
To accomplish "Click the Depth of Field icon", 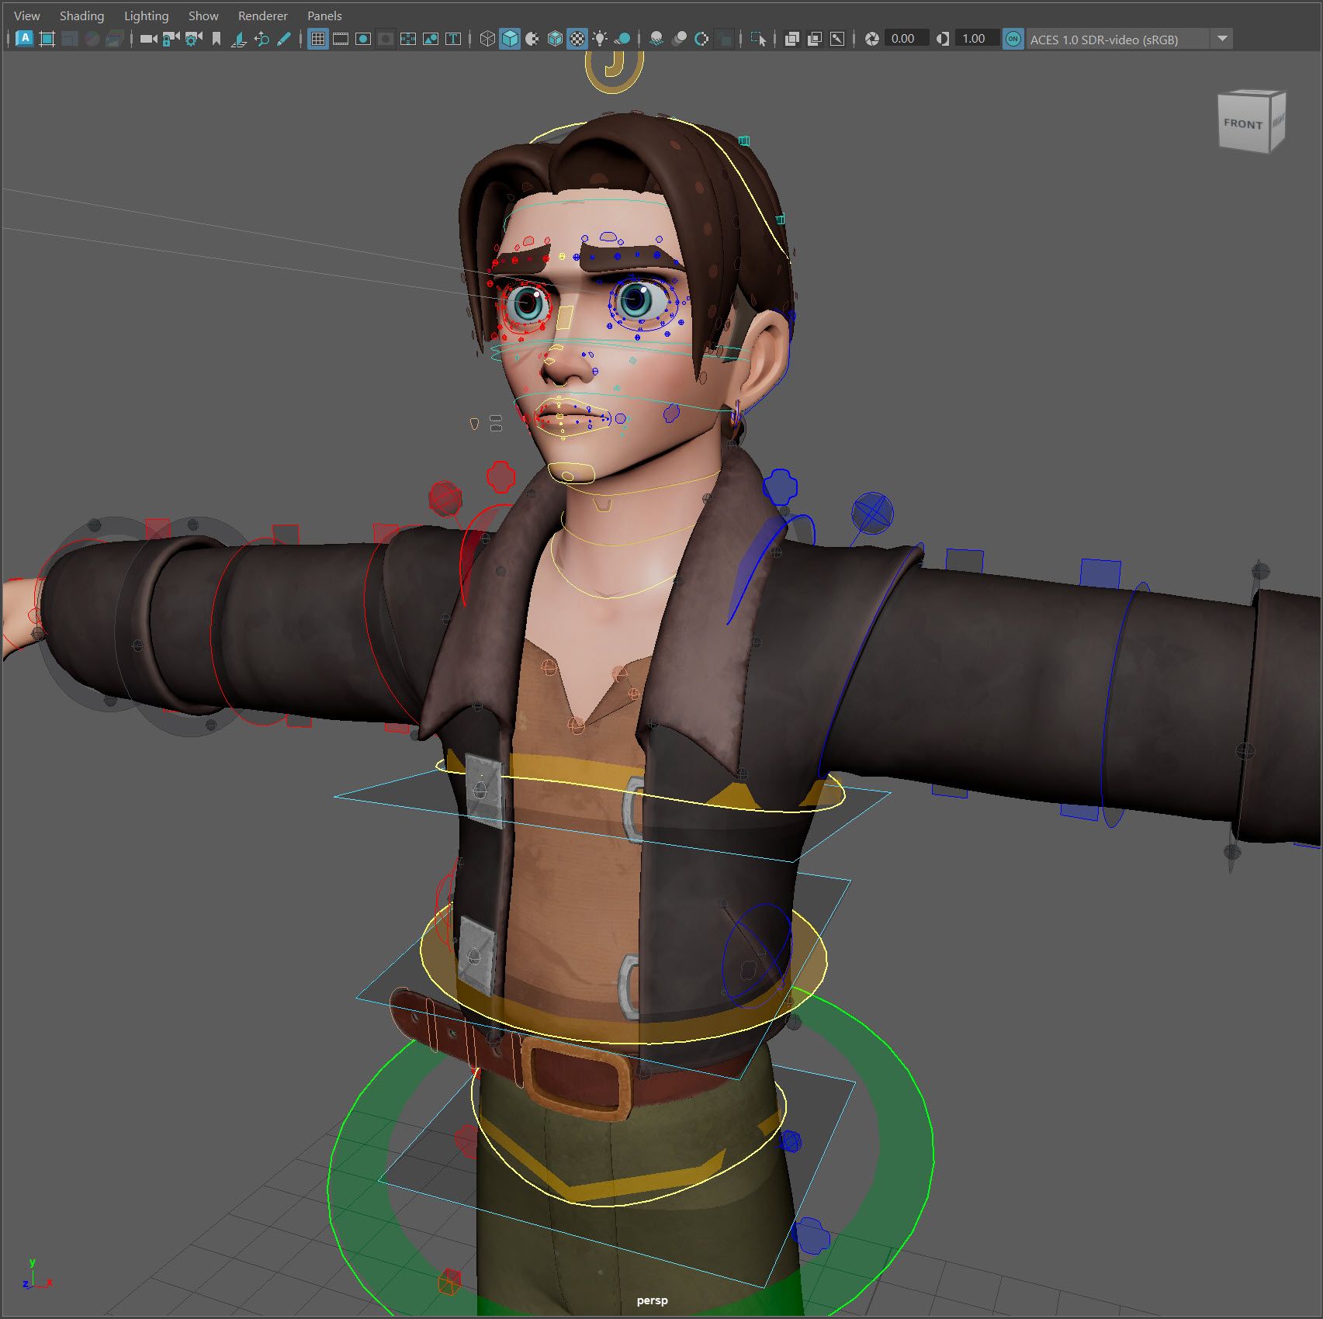I will (x=724, y=38).
